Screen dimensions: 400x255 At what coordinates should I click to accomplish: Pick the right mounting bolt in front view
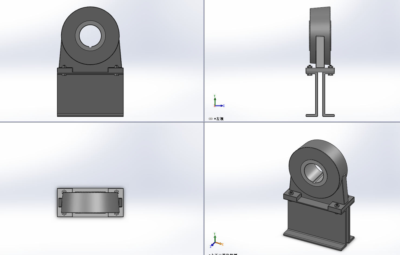coord(116,66)
